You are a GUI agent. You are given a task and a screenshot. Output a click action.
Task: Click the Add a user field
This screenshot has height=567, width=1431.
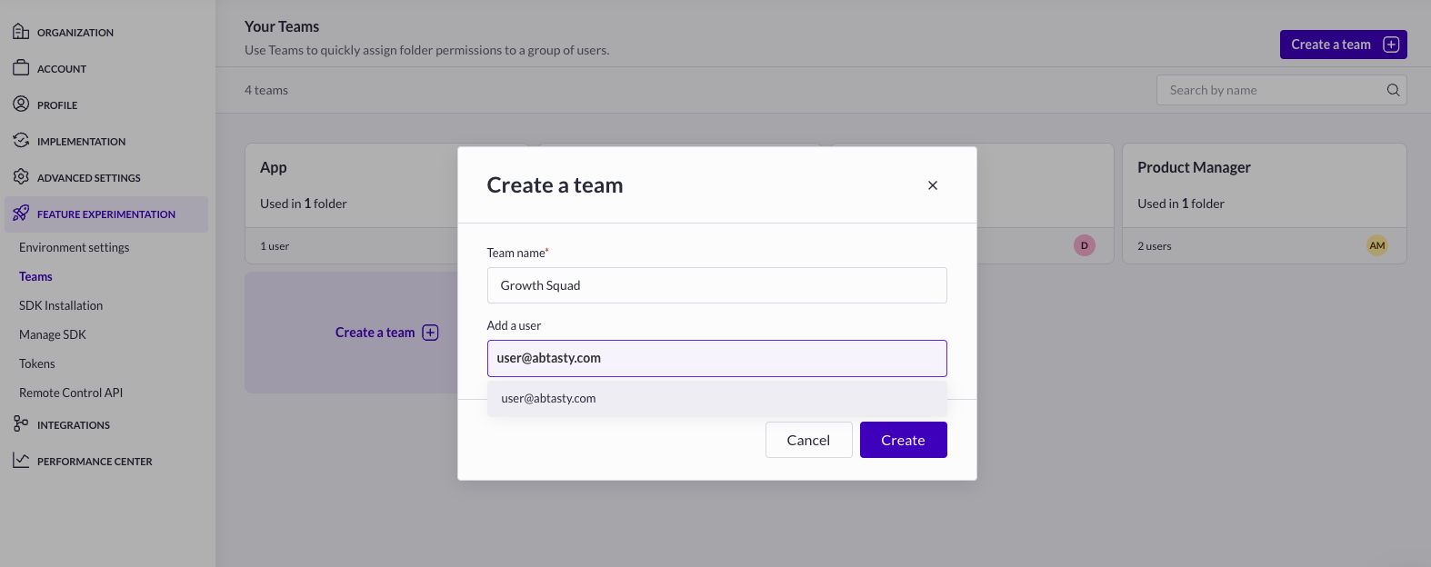[x=716, y=358]
